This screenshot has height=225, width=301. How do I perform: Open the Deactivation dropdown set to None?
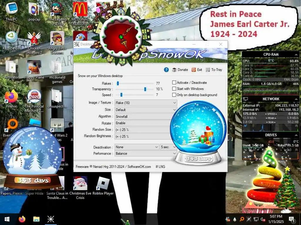point(137,147)
